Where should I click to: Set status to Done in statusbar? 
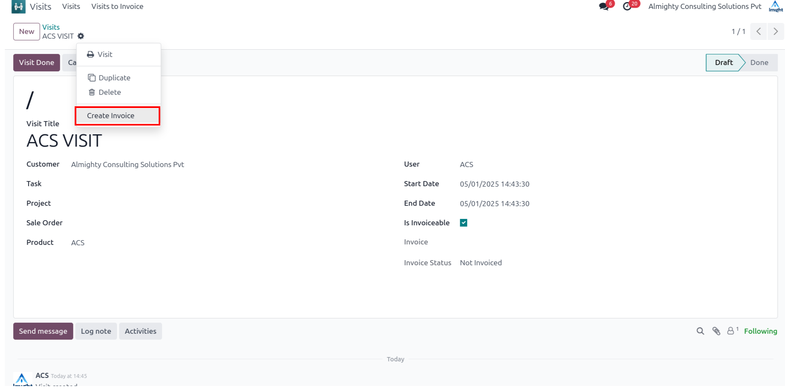759,62
